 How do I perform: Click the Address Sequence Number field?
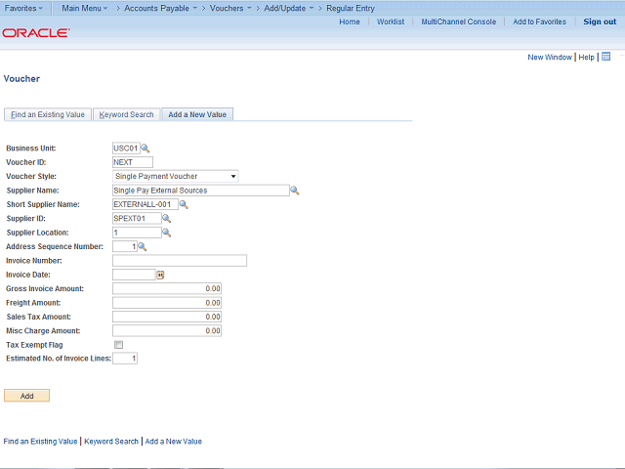[x=125, y=247]
